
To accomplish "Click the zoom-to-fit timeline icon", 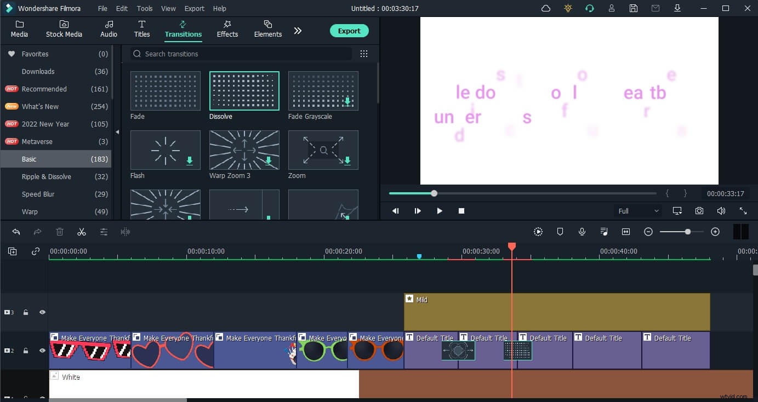I will (x=626, y=232).
